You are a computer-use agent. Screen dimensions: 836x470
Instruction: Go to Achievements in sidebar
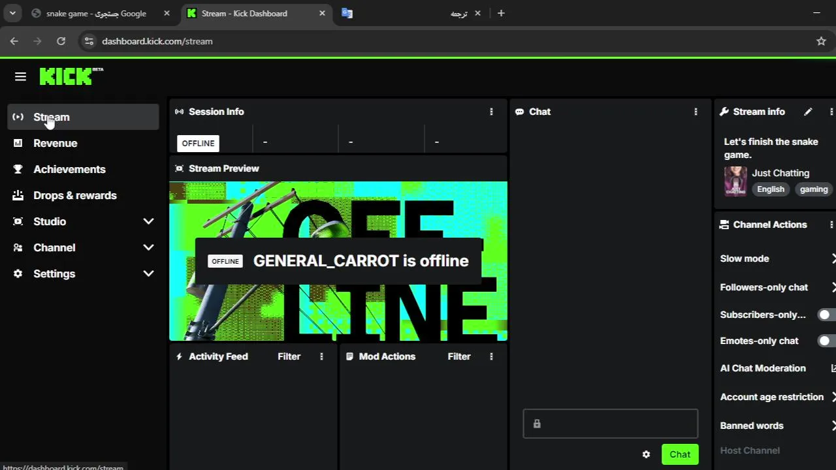point(83,169)
